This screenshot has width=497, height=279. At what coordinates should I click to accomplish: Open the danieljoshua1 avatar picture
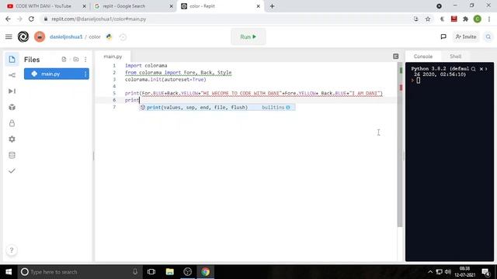(40, 36)
